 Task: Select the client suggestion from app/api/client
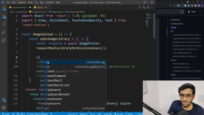(73, 71)
